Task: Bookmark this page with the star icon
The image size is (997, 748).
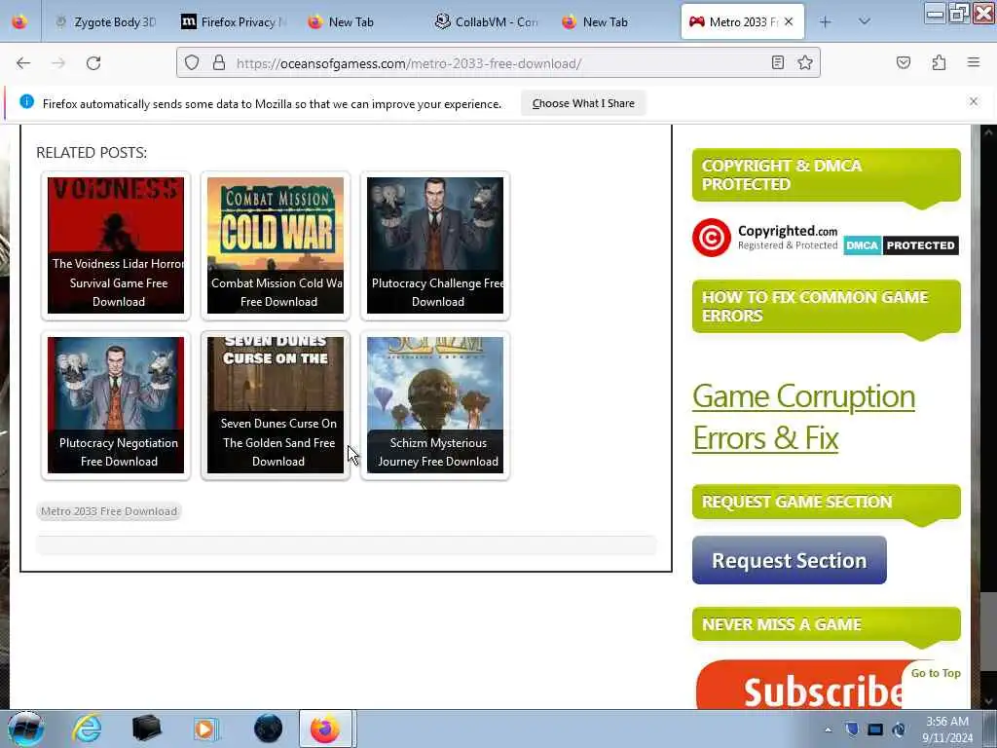Action: click(805, 62)
